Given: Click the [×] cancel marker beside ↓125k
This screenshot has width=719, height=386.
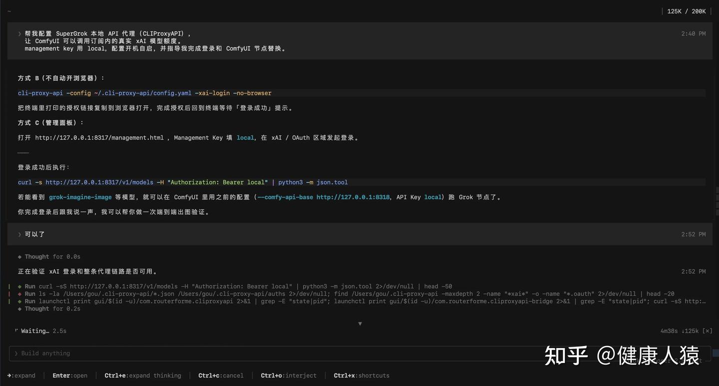Looking at the screenshot, I should [707, 331].
